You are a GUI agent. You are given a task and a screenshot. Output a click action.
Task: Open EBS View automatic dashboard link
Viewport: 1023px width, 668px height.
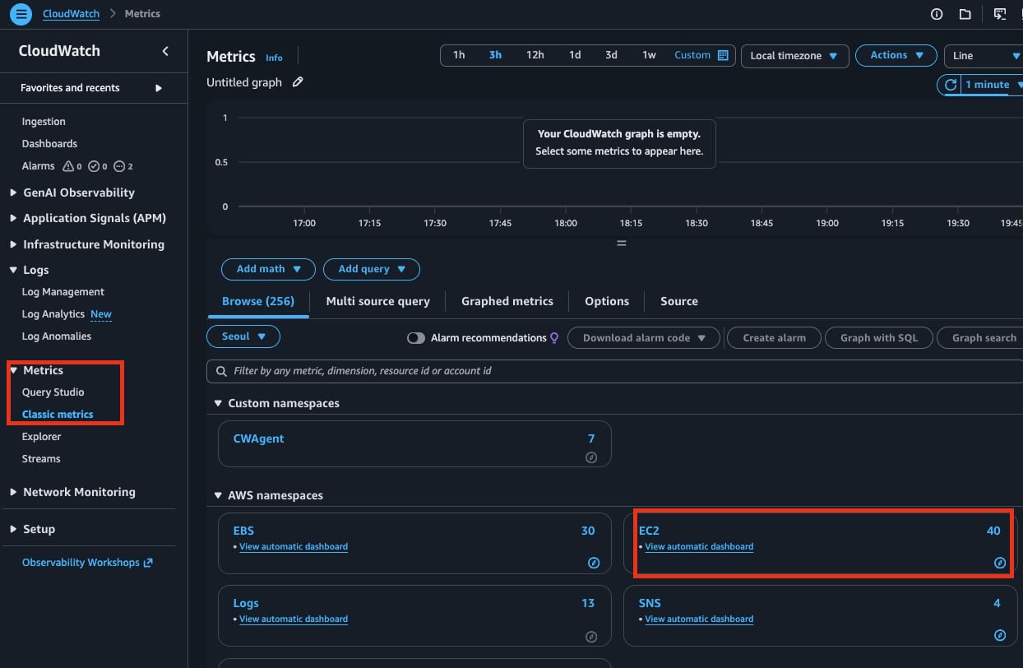[294, 546]
